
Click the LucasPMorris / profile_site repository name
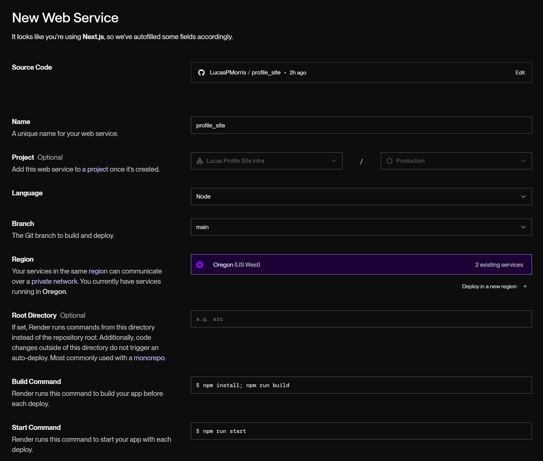click(245, 72)
